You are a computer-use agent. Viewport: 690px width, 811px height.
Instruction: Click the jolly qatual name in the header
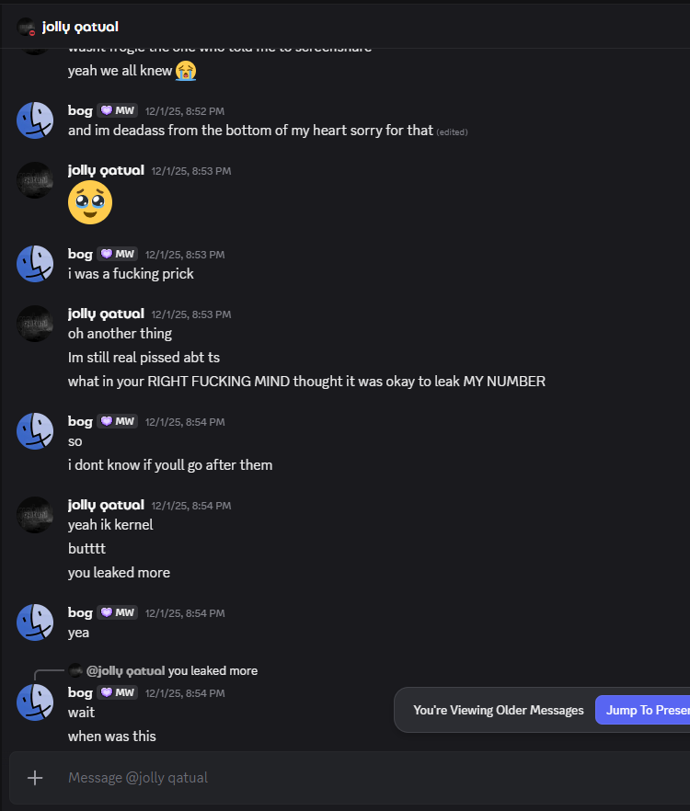click(x=80, y=27)
